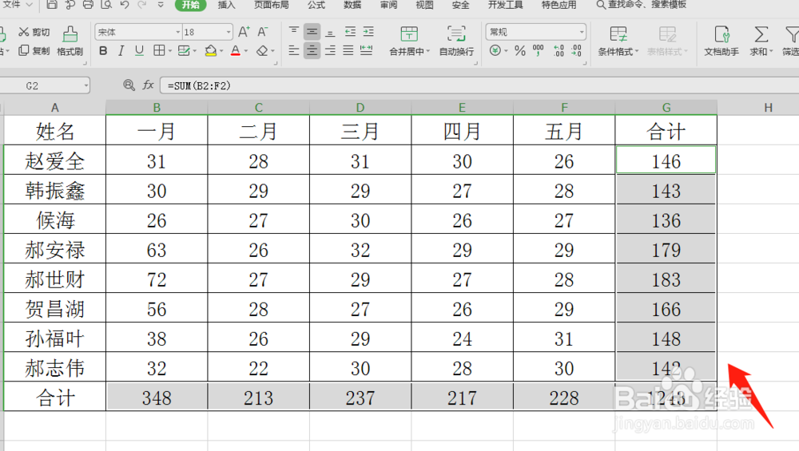Open Print Preview from quick access bar

(106, 5)
